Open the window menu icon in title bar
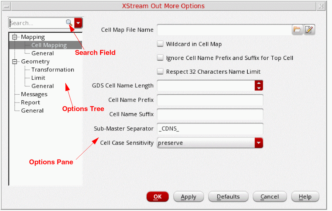 [x=7, y=6]
